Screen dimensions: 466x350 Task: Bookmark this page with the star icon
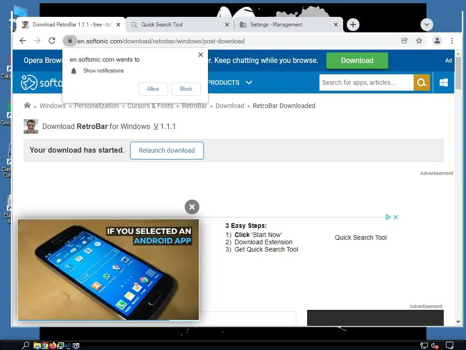[x=419, y=41]
